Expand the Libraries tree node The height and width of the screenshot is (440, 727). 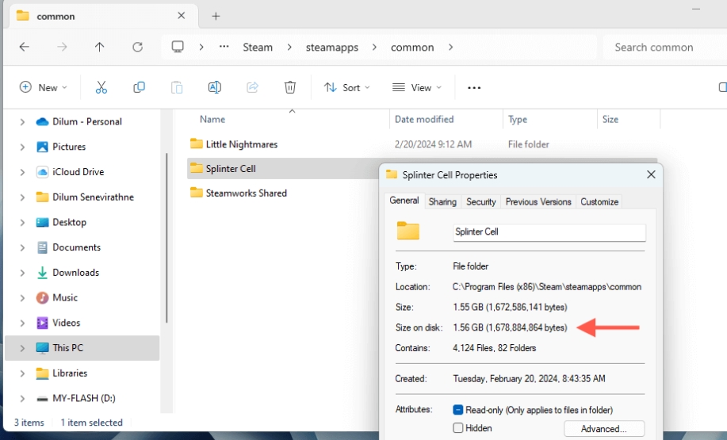22,373
